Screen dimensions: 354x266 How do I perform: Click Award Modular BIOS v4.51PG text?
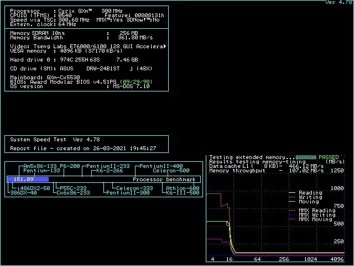[x=73, y=82]
